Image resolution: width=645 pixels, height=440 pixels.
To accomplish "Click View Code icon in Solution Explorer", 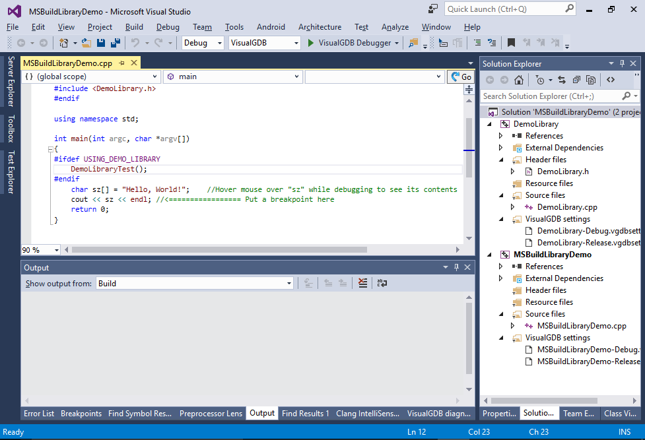I will [611, 80].
